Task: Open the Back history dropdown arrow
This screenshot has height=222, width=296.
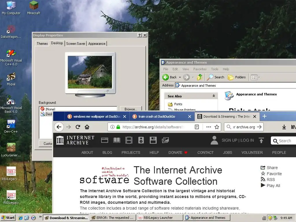Action: point(180,77)
